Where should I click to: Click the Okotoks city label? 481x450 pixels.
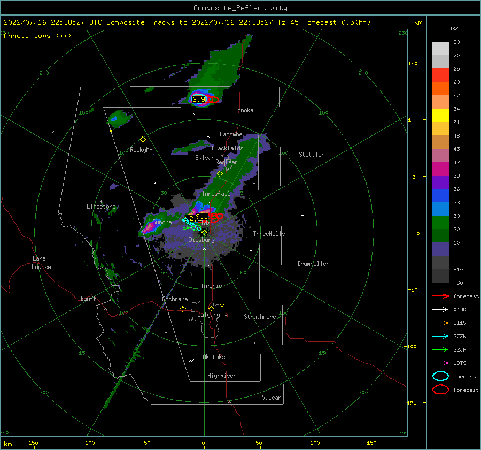[x=214, y=357]
